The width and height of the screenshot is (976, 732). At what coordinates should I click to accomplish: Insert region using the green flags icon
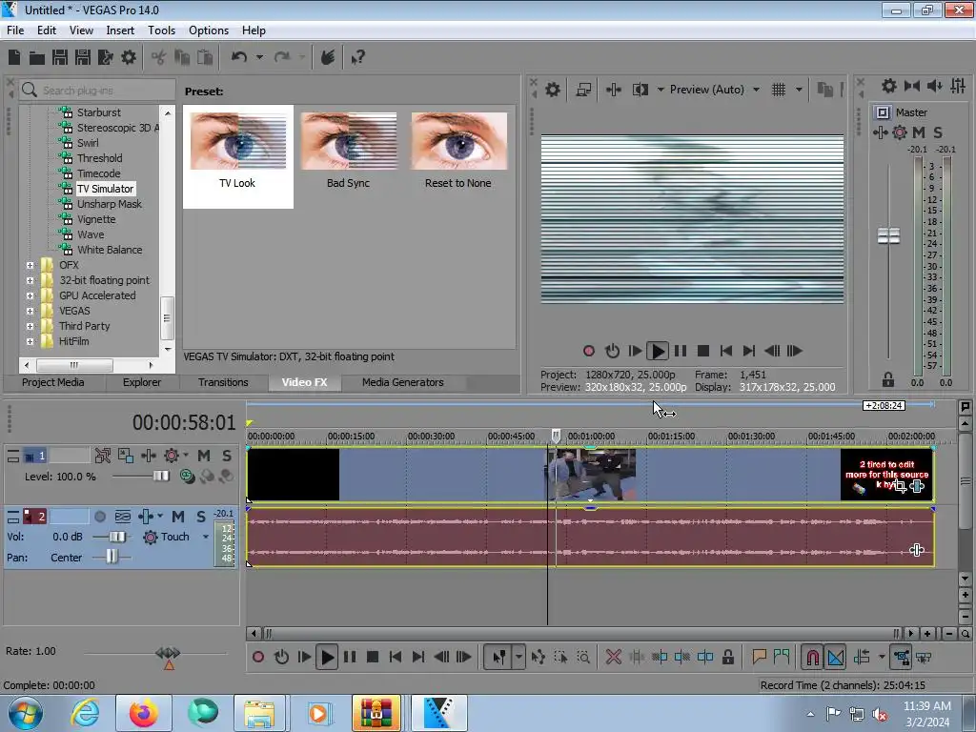pyautogui.click(x=782, y=657)
